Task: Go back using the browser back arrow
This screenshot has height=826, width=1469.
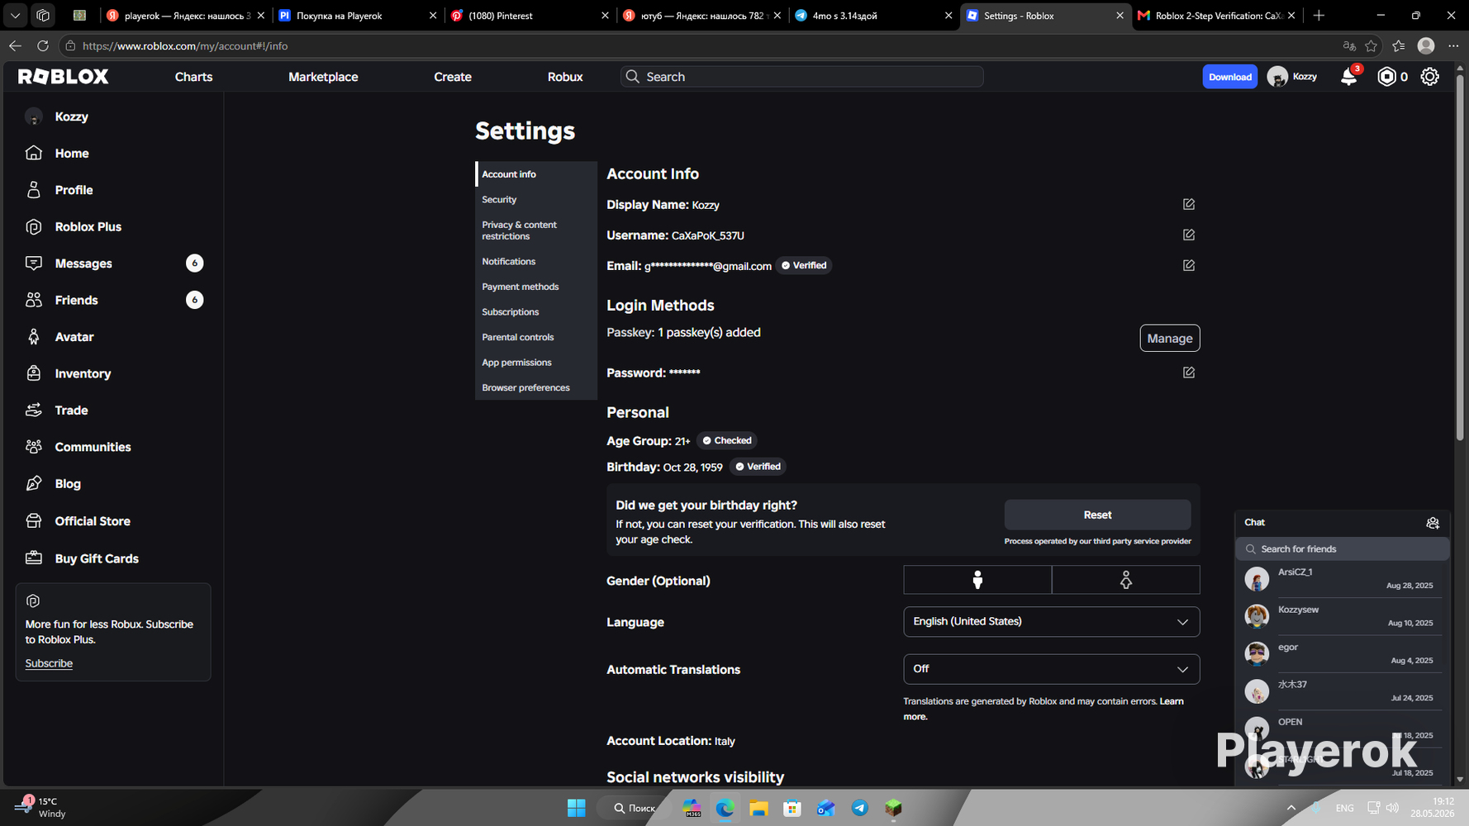Action: coord(15,46)
